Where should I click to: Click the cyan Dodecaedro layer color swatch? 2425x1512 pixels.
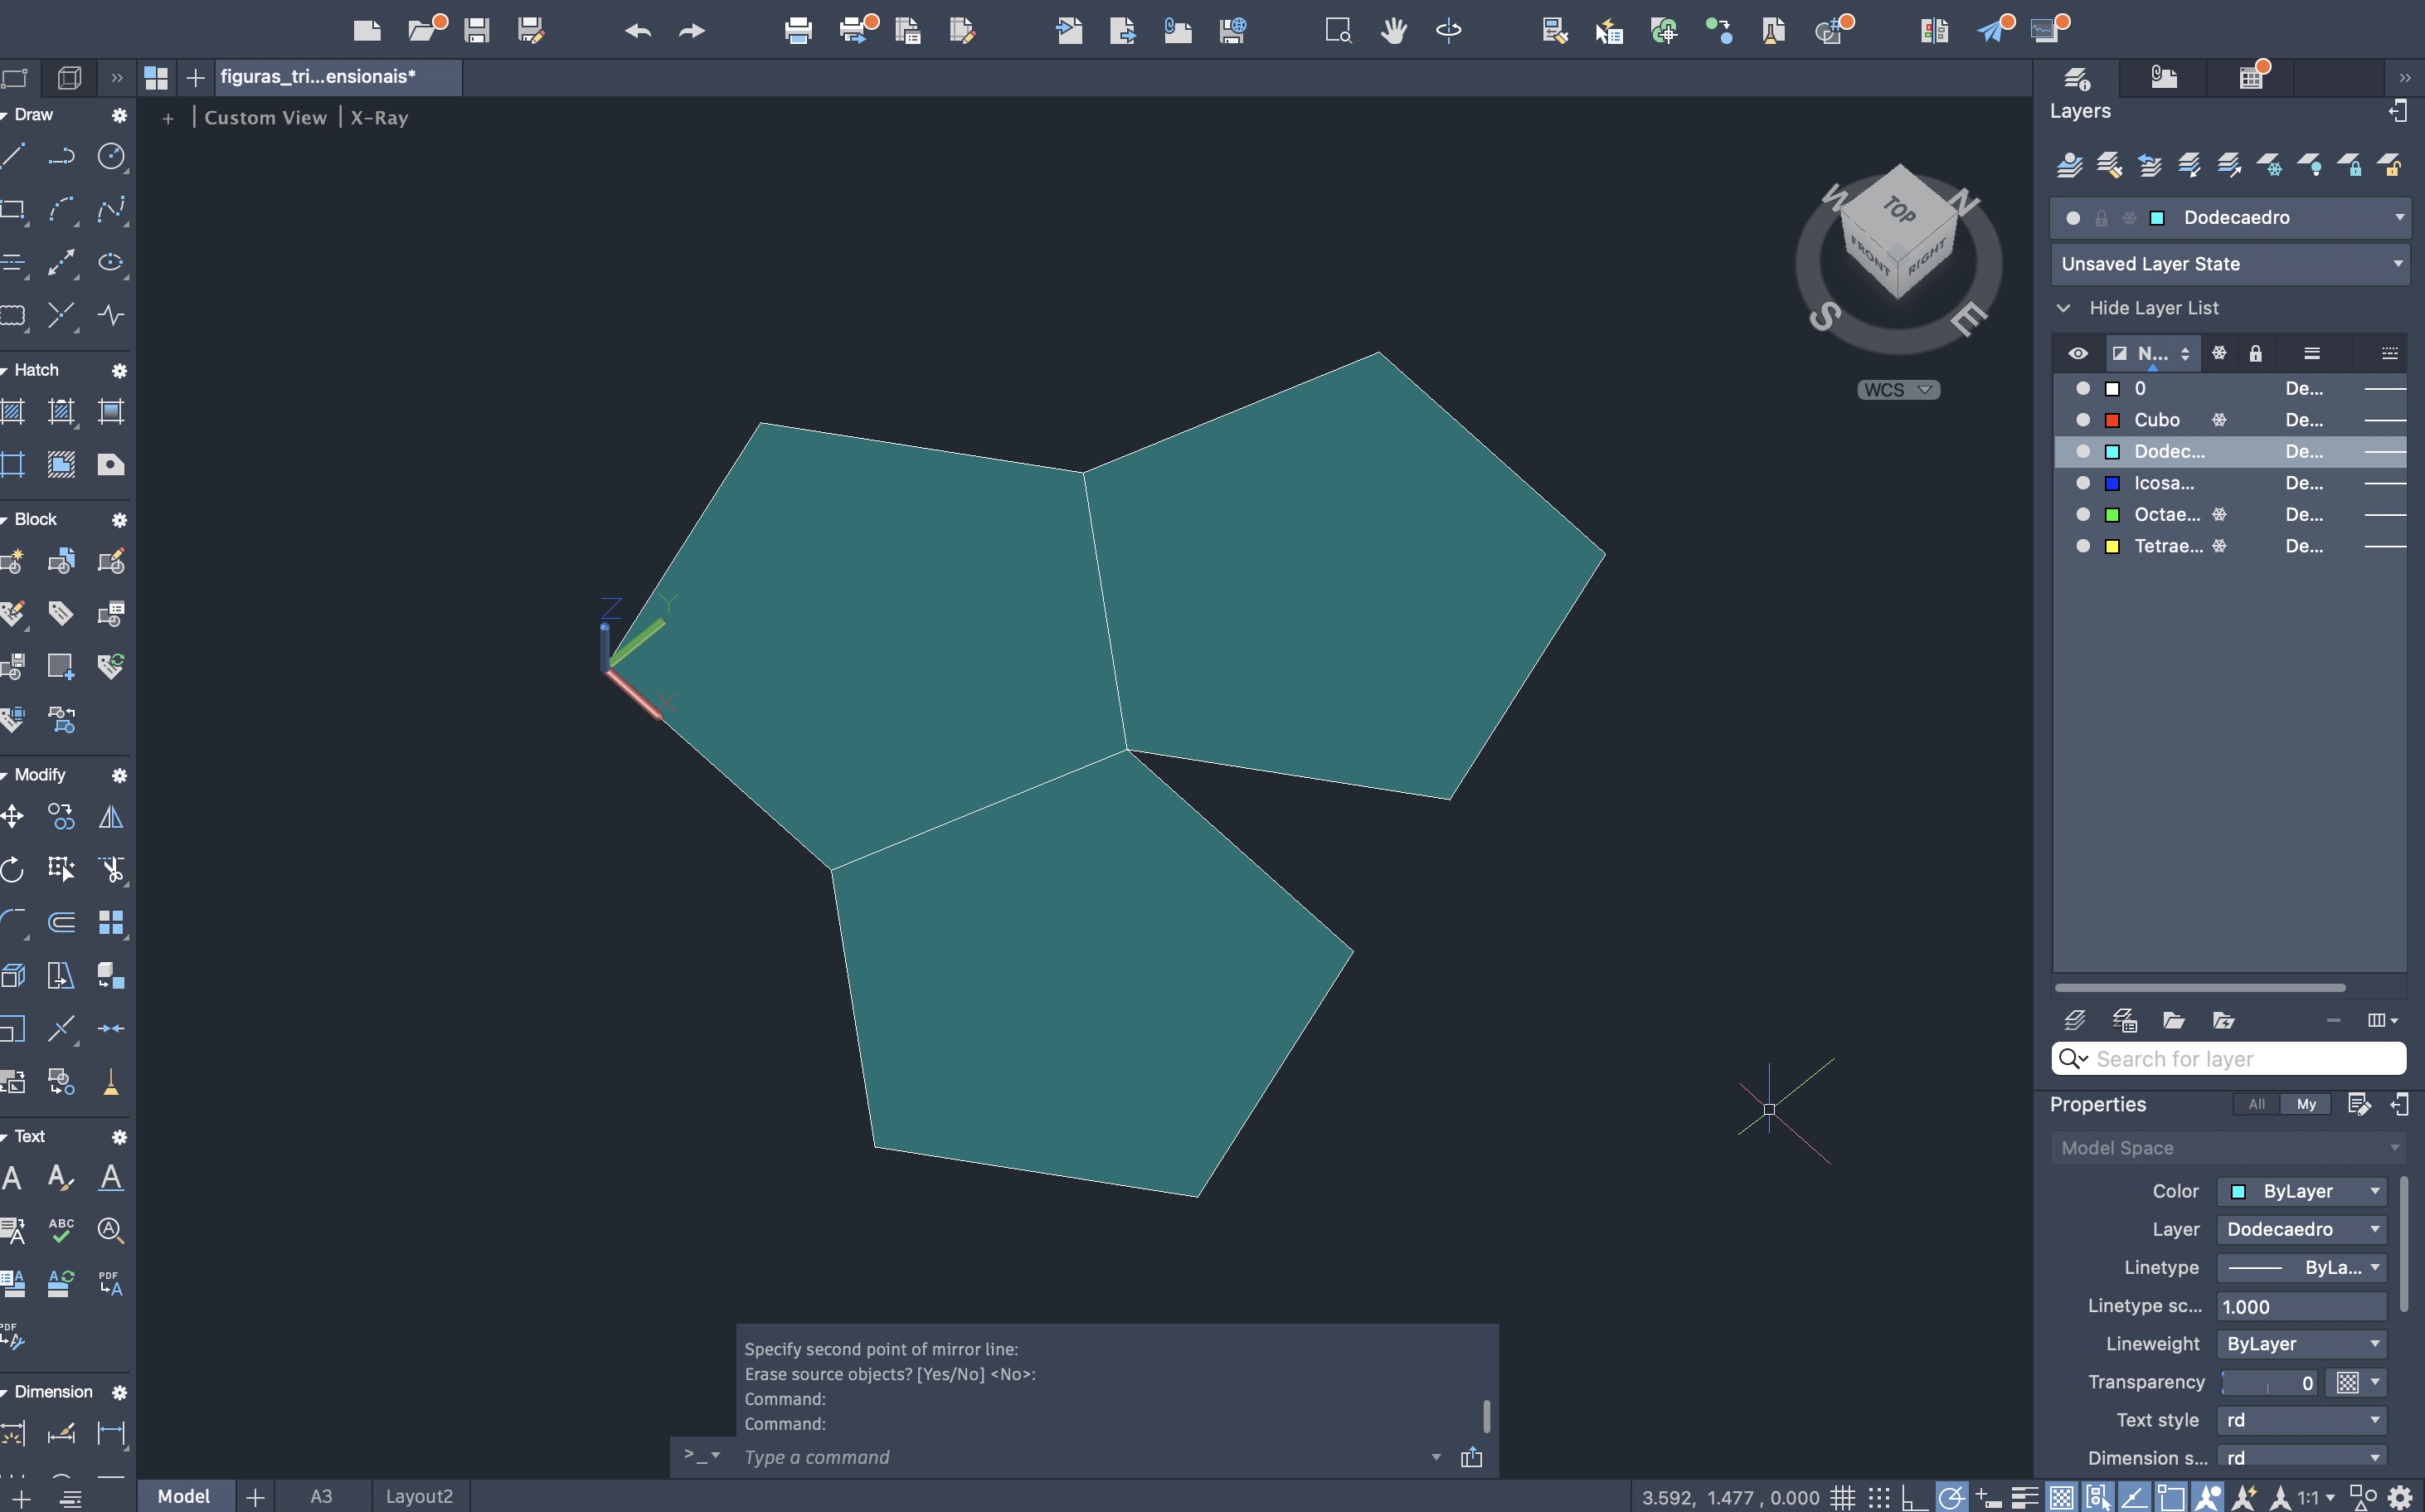[x=2112, y=452]
